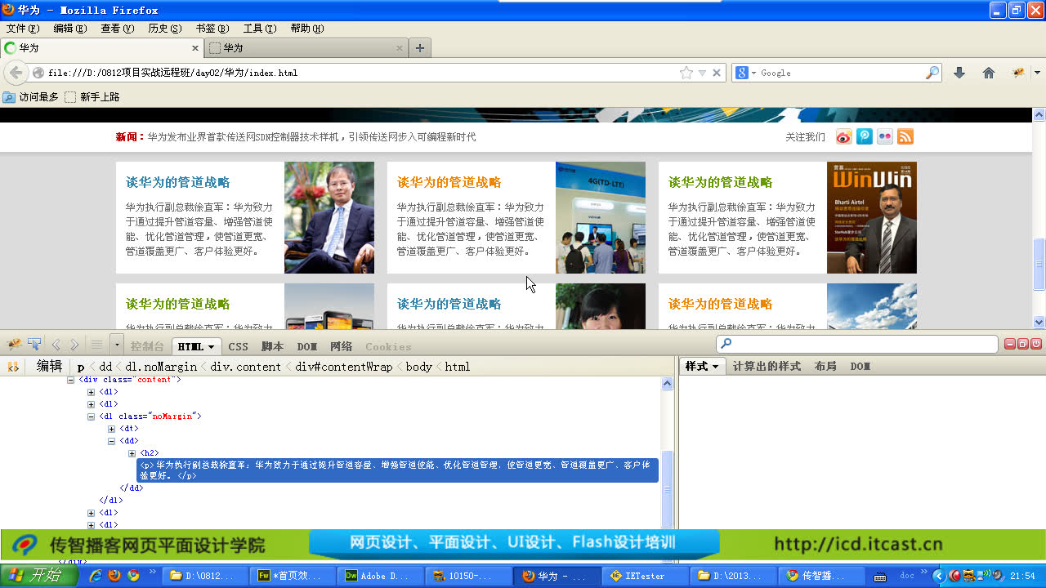The height and width of the screenshot is (588, 1046).
Task: Go to the Firefox home page
Action: pos(989,73)
